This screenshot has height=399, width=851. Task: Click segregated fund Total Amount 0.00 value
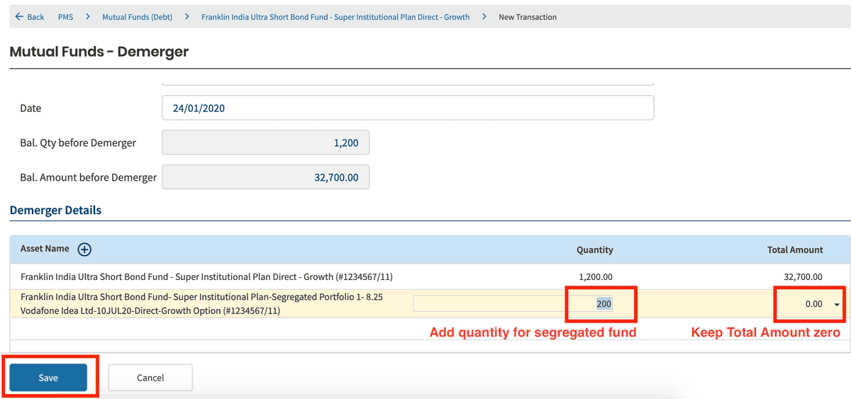(x=813, y=304)
